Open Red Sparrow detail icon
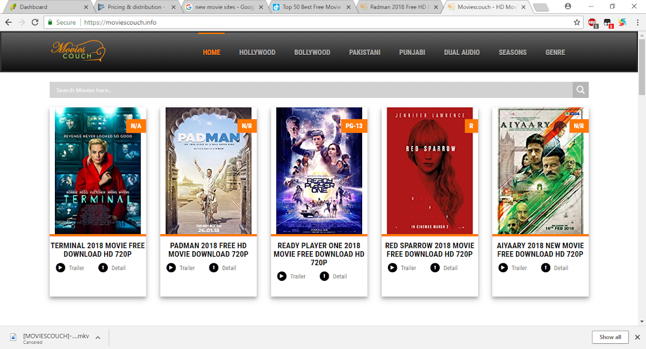 [435, 268]
